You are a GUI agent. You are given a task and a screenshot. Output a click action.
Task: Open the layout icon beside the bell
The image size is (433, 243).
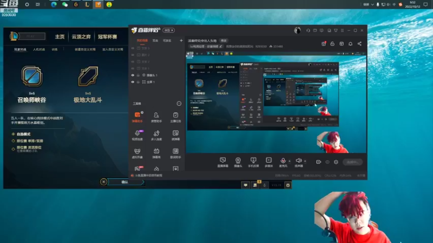[342, 44]
